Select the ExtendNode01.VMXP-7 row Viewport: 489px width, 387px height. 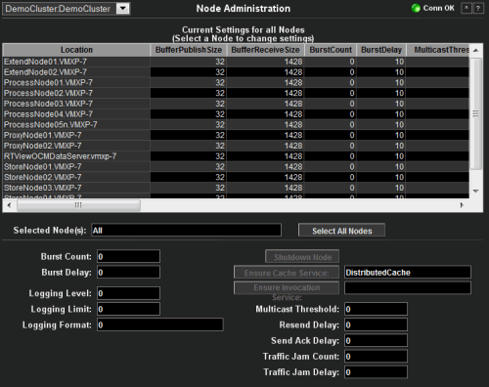pyautogui.click(x=236, y=62)
